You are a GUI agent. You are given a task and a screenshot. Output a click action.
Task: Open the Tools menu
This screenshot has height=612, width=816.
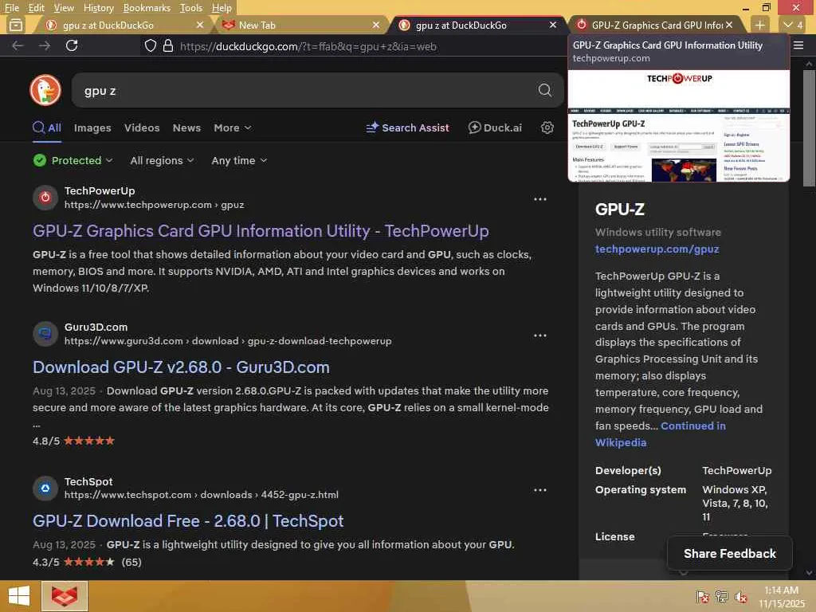[x=191, y=8]
